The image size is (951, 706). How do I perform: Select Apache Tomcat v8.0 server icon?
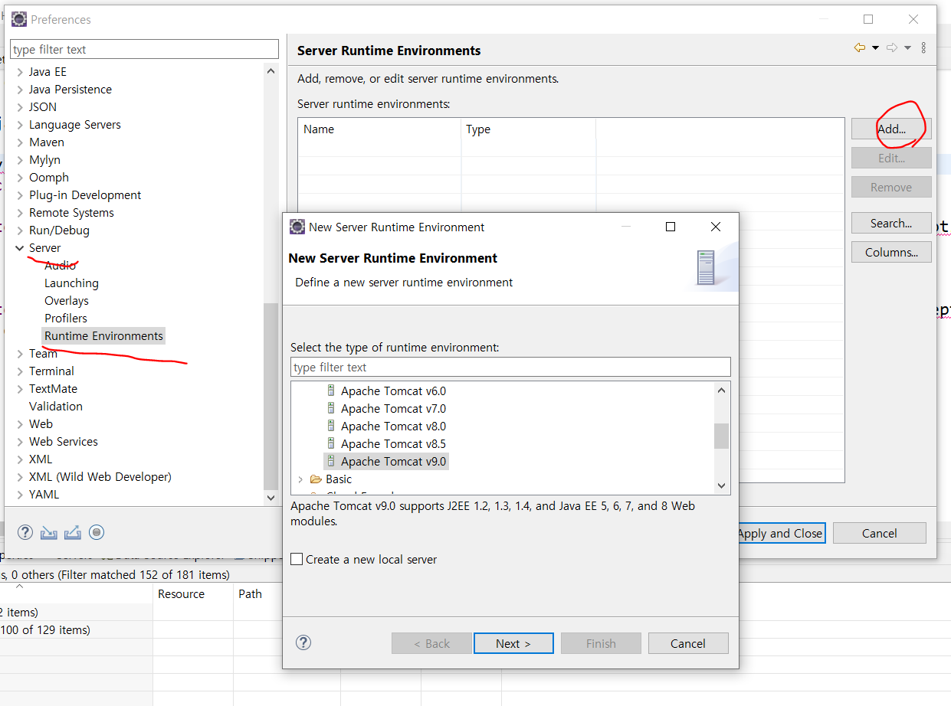[331, 426]
